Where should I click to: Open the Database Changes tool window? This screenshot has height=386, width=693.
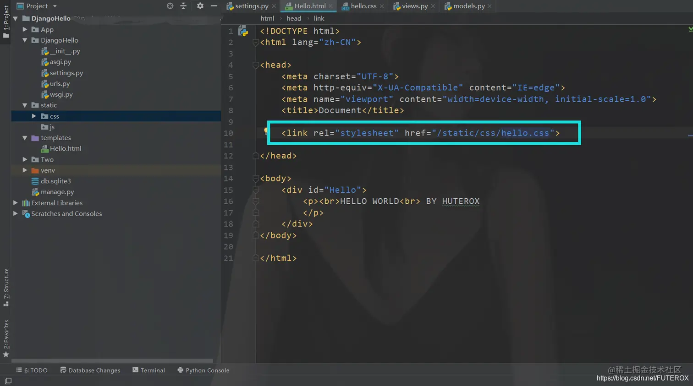point(90,370)
